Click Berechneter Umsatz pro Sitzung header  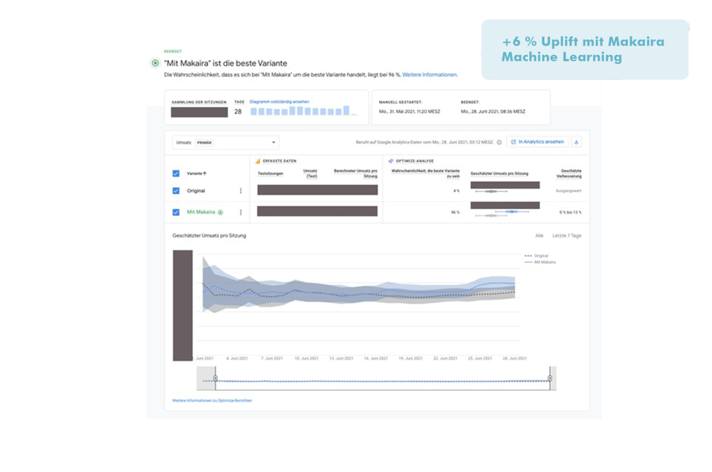click(x=355, y=173)
